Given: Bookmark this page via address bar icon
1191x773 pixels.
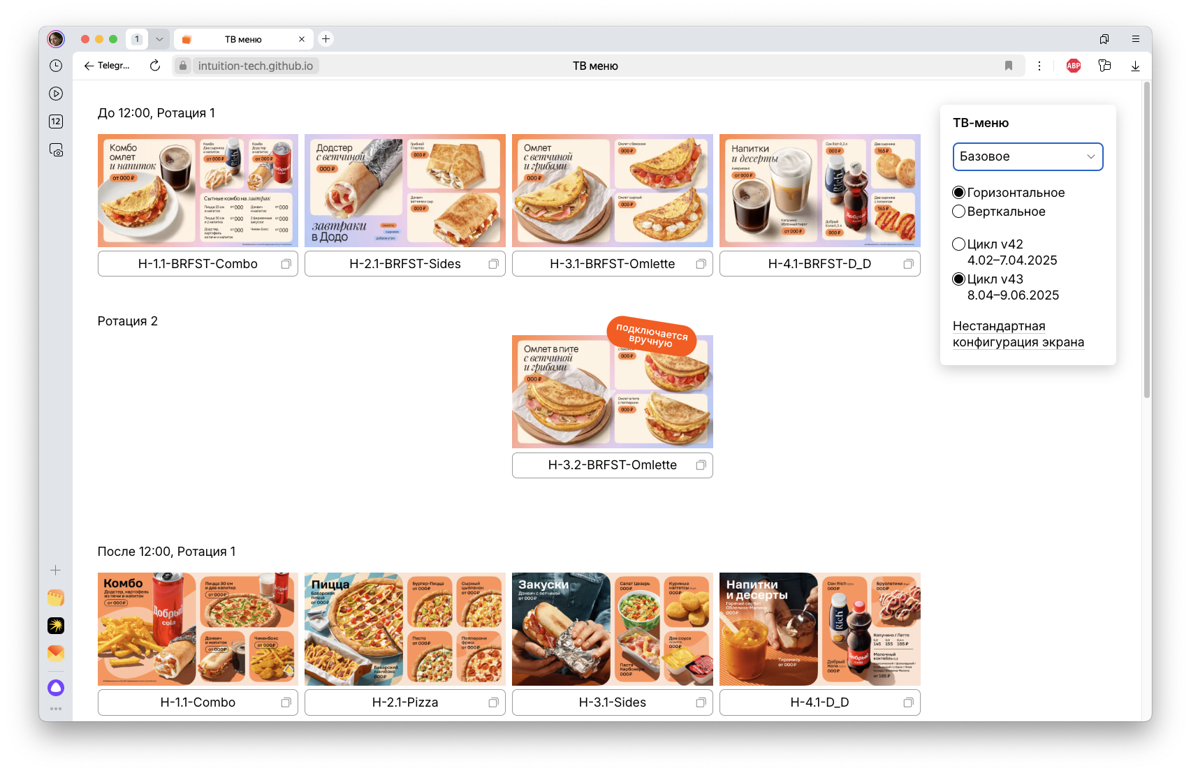Looking at the screenshot, I should 1008,66.
